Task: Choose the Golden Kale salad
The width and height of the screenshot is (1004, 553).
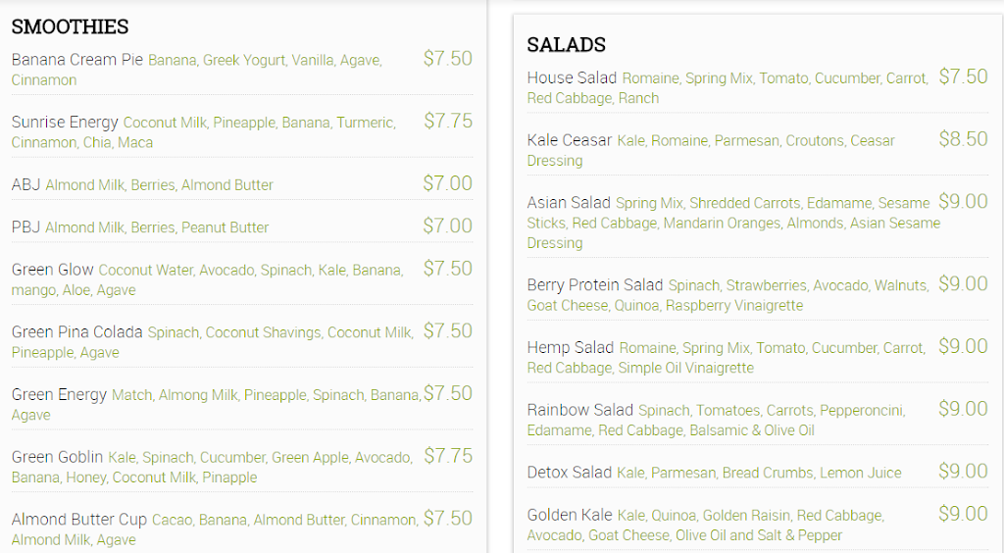Action: point(570,515)
